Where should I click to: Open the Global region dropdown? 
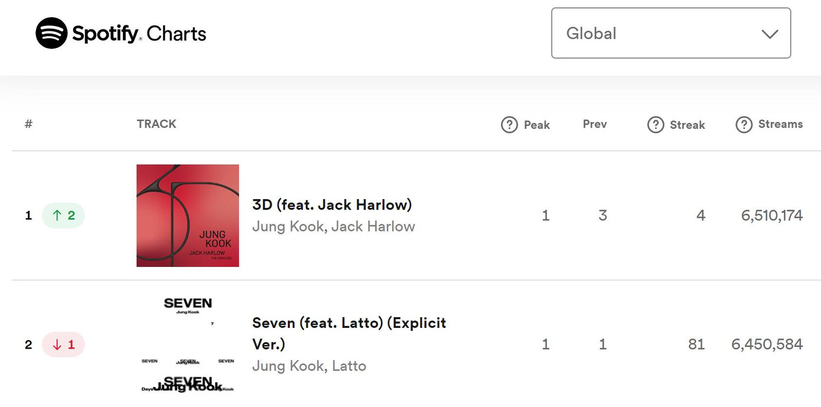pyautogui.click(x=670, y=33)
